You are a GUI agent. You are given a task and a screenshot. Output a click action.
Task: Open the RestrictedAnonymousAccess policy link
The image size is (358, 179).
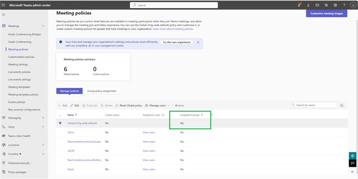coord(84,142)
